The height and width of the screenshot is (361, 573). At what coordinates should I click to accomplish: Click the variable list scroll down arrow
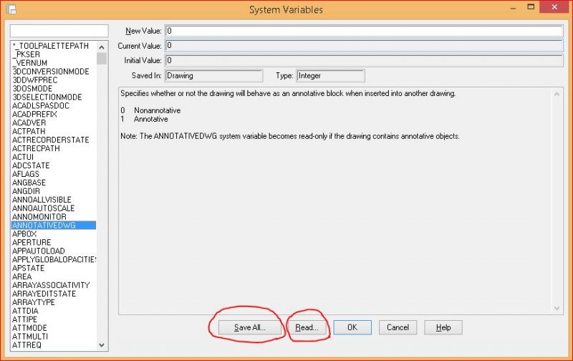102,345
